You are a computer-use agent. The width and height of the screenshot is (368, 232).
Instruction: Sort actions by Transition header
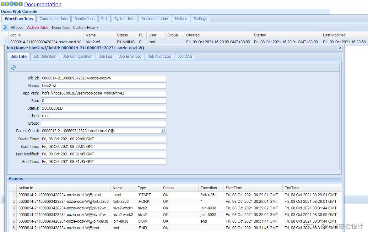click(211, 188)
